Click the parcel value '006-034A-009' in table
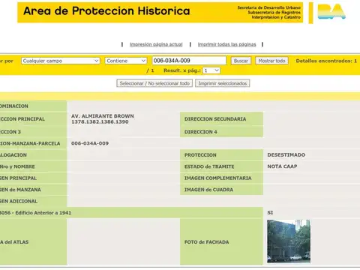Viewport: 360px width, 270px height. coord(90,143)
